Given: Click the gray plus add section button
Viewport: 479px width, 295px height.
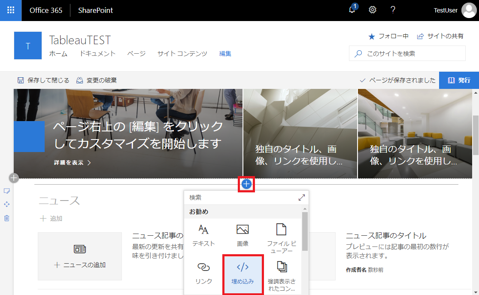Looking at the screenshot, I should [x=14, y=178].
